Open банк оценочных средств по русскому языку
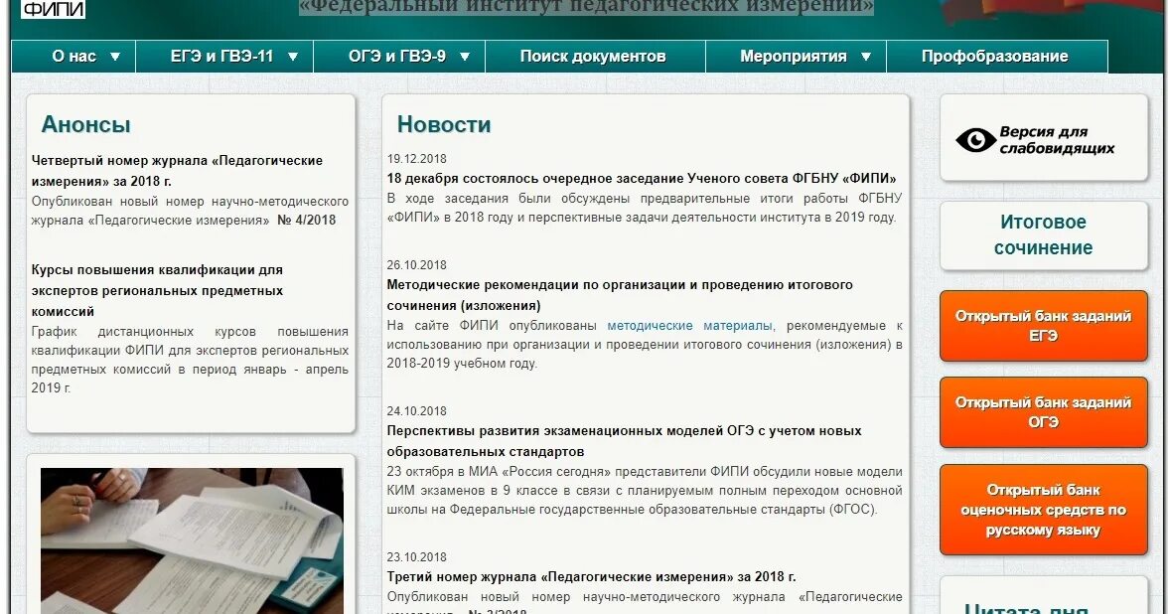The height and width of the screenshot is (614, 1169). tap(1044, 511)
